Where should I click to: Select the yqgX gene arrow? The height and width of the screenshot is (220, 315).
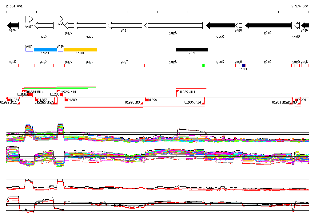[44, 26]
